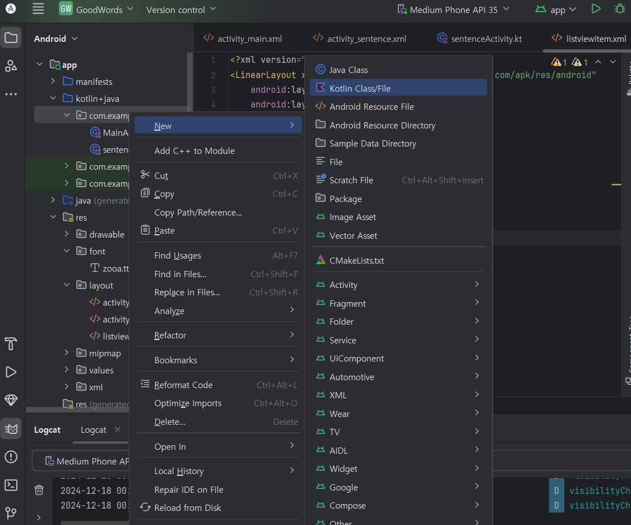Expand the drawable folder
Image resolution: width=631 pixels, height=525 pixels.
(66, 234)
